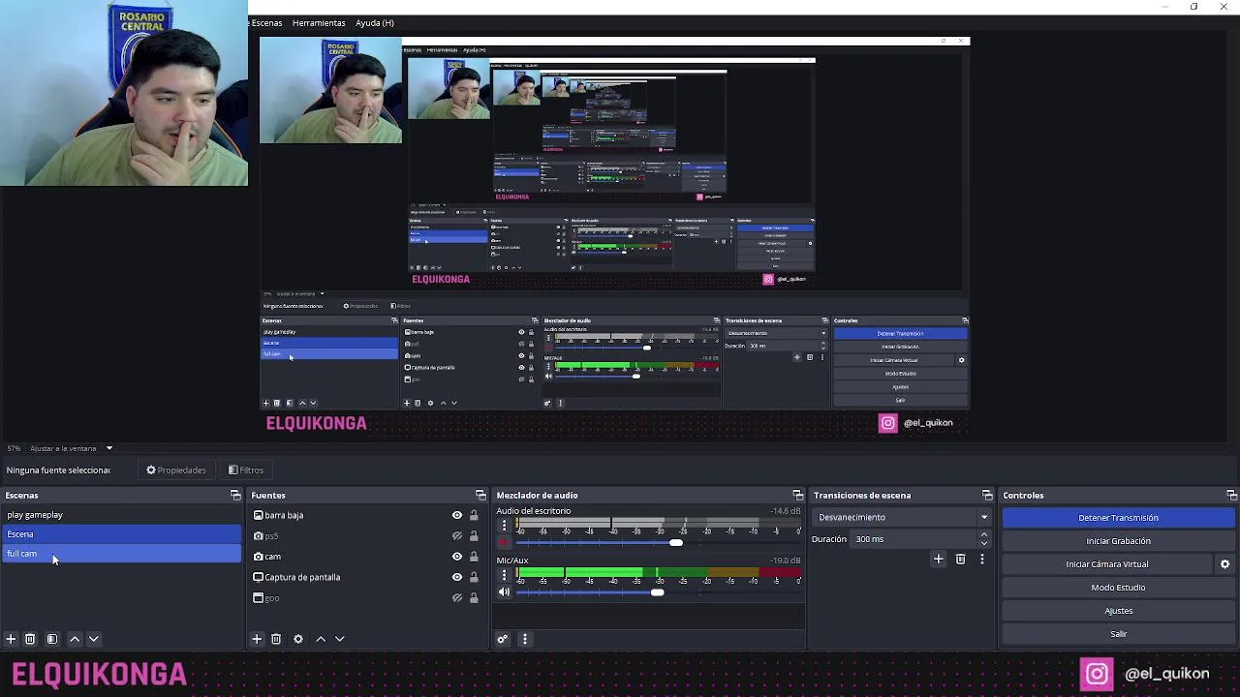Add a new source with the plus icon
1240x697 pixels.
click(257, 639)
